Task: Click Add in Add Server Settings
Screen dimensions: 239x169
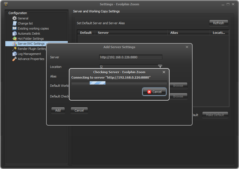Action: pyautogui.click(x=58, y=110)
